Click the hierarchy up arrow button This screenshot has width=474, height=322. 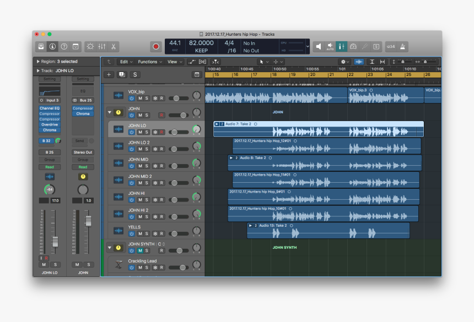[109, 62]
